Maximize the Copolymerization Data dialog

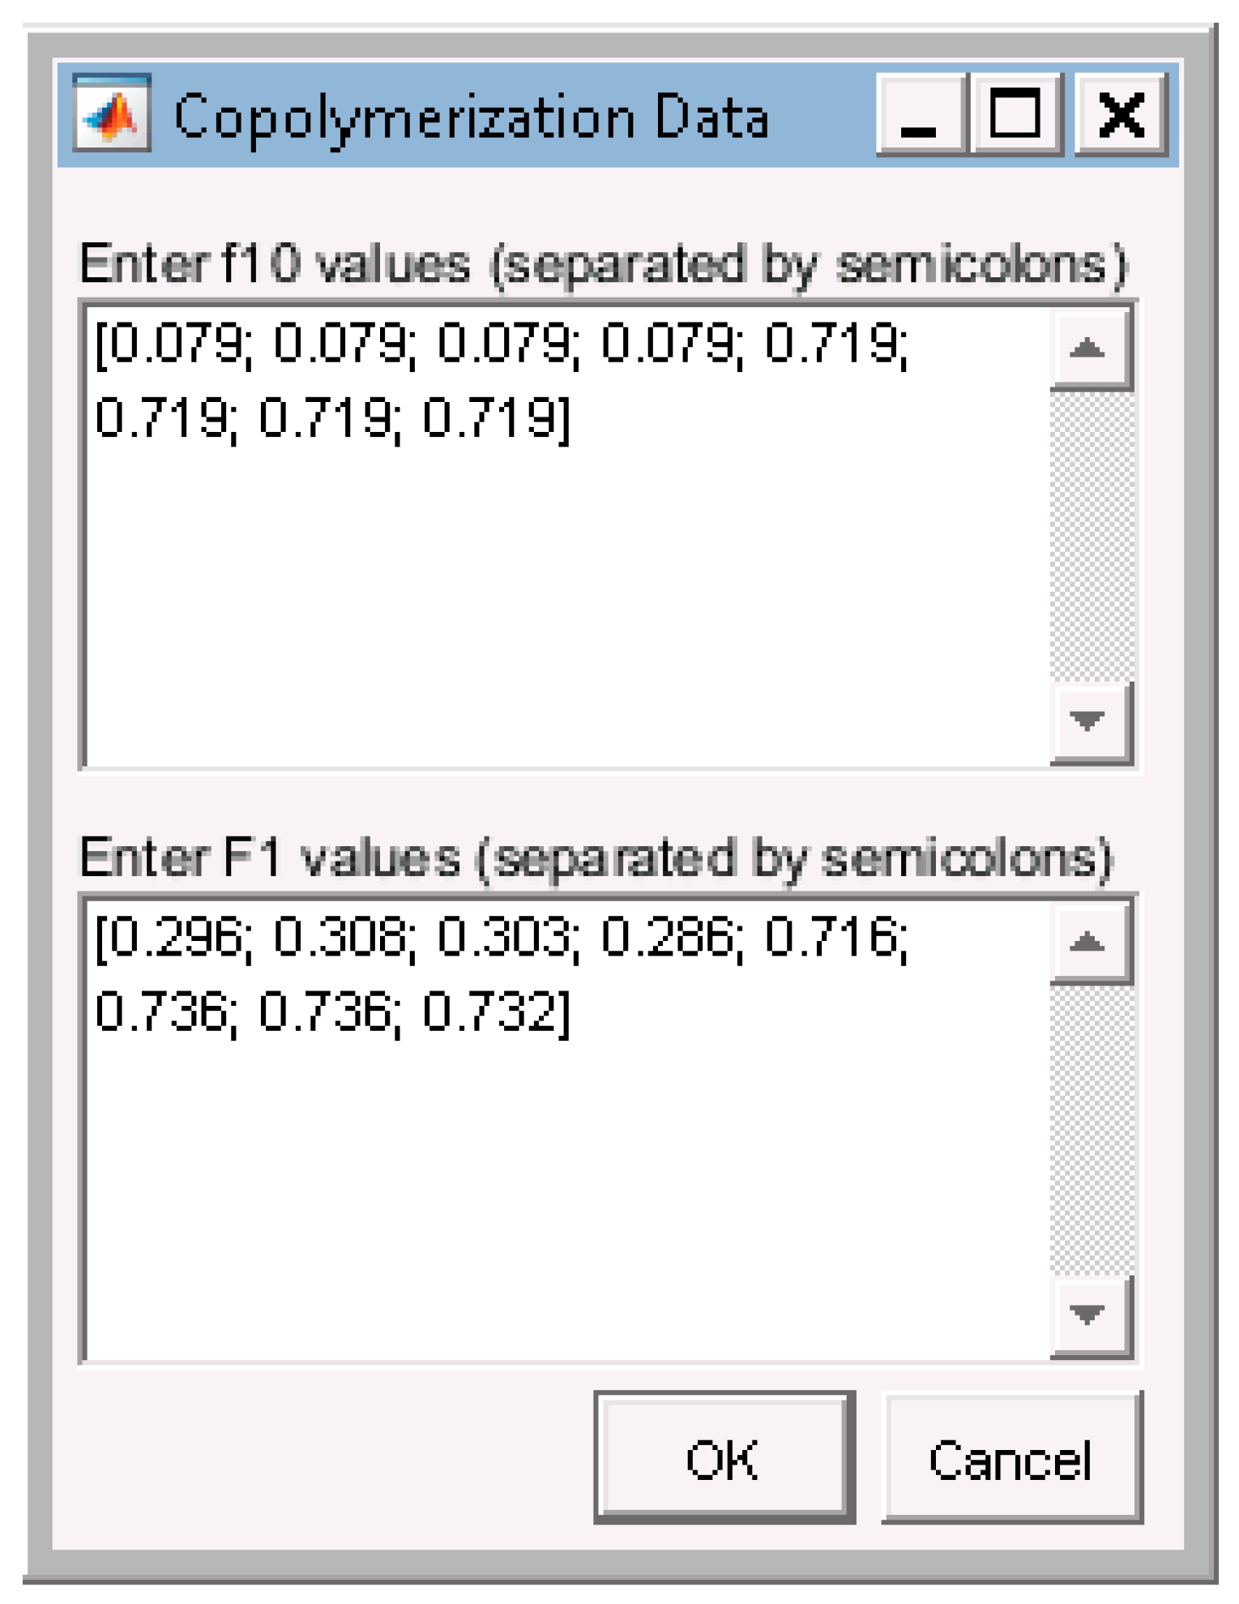pos(1016,114)
